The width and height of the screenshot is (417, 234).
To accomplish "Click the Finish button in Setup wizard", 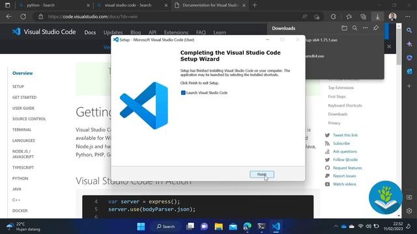I will tap(262, 174).
